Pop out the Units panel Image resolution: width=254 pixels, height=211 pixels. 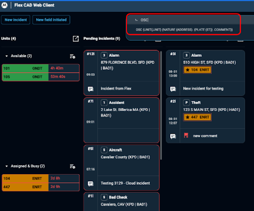coord(76,39)
